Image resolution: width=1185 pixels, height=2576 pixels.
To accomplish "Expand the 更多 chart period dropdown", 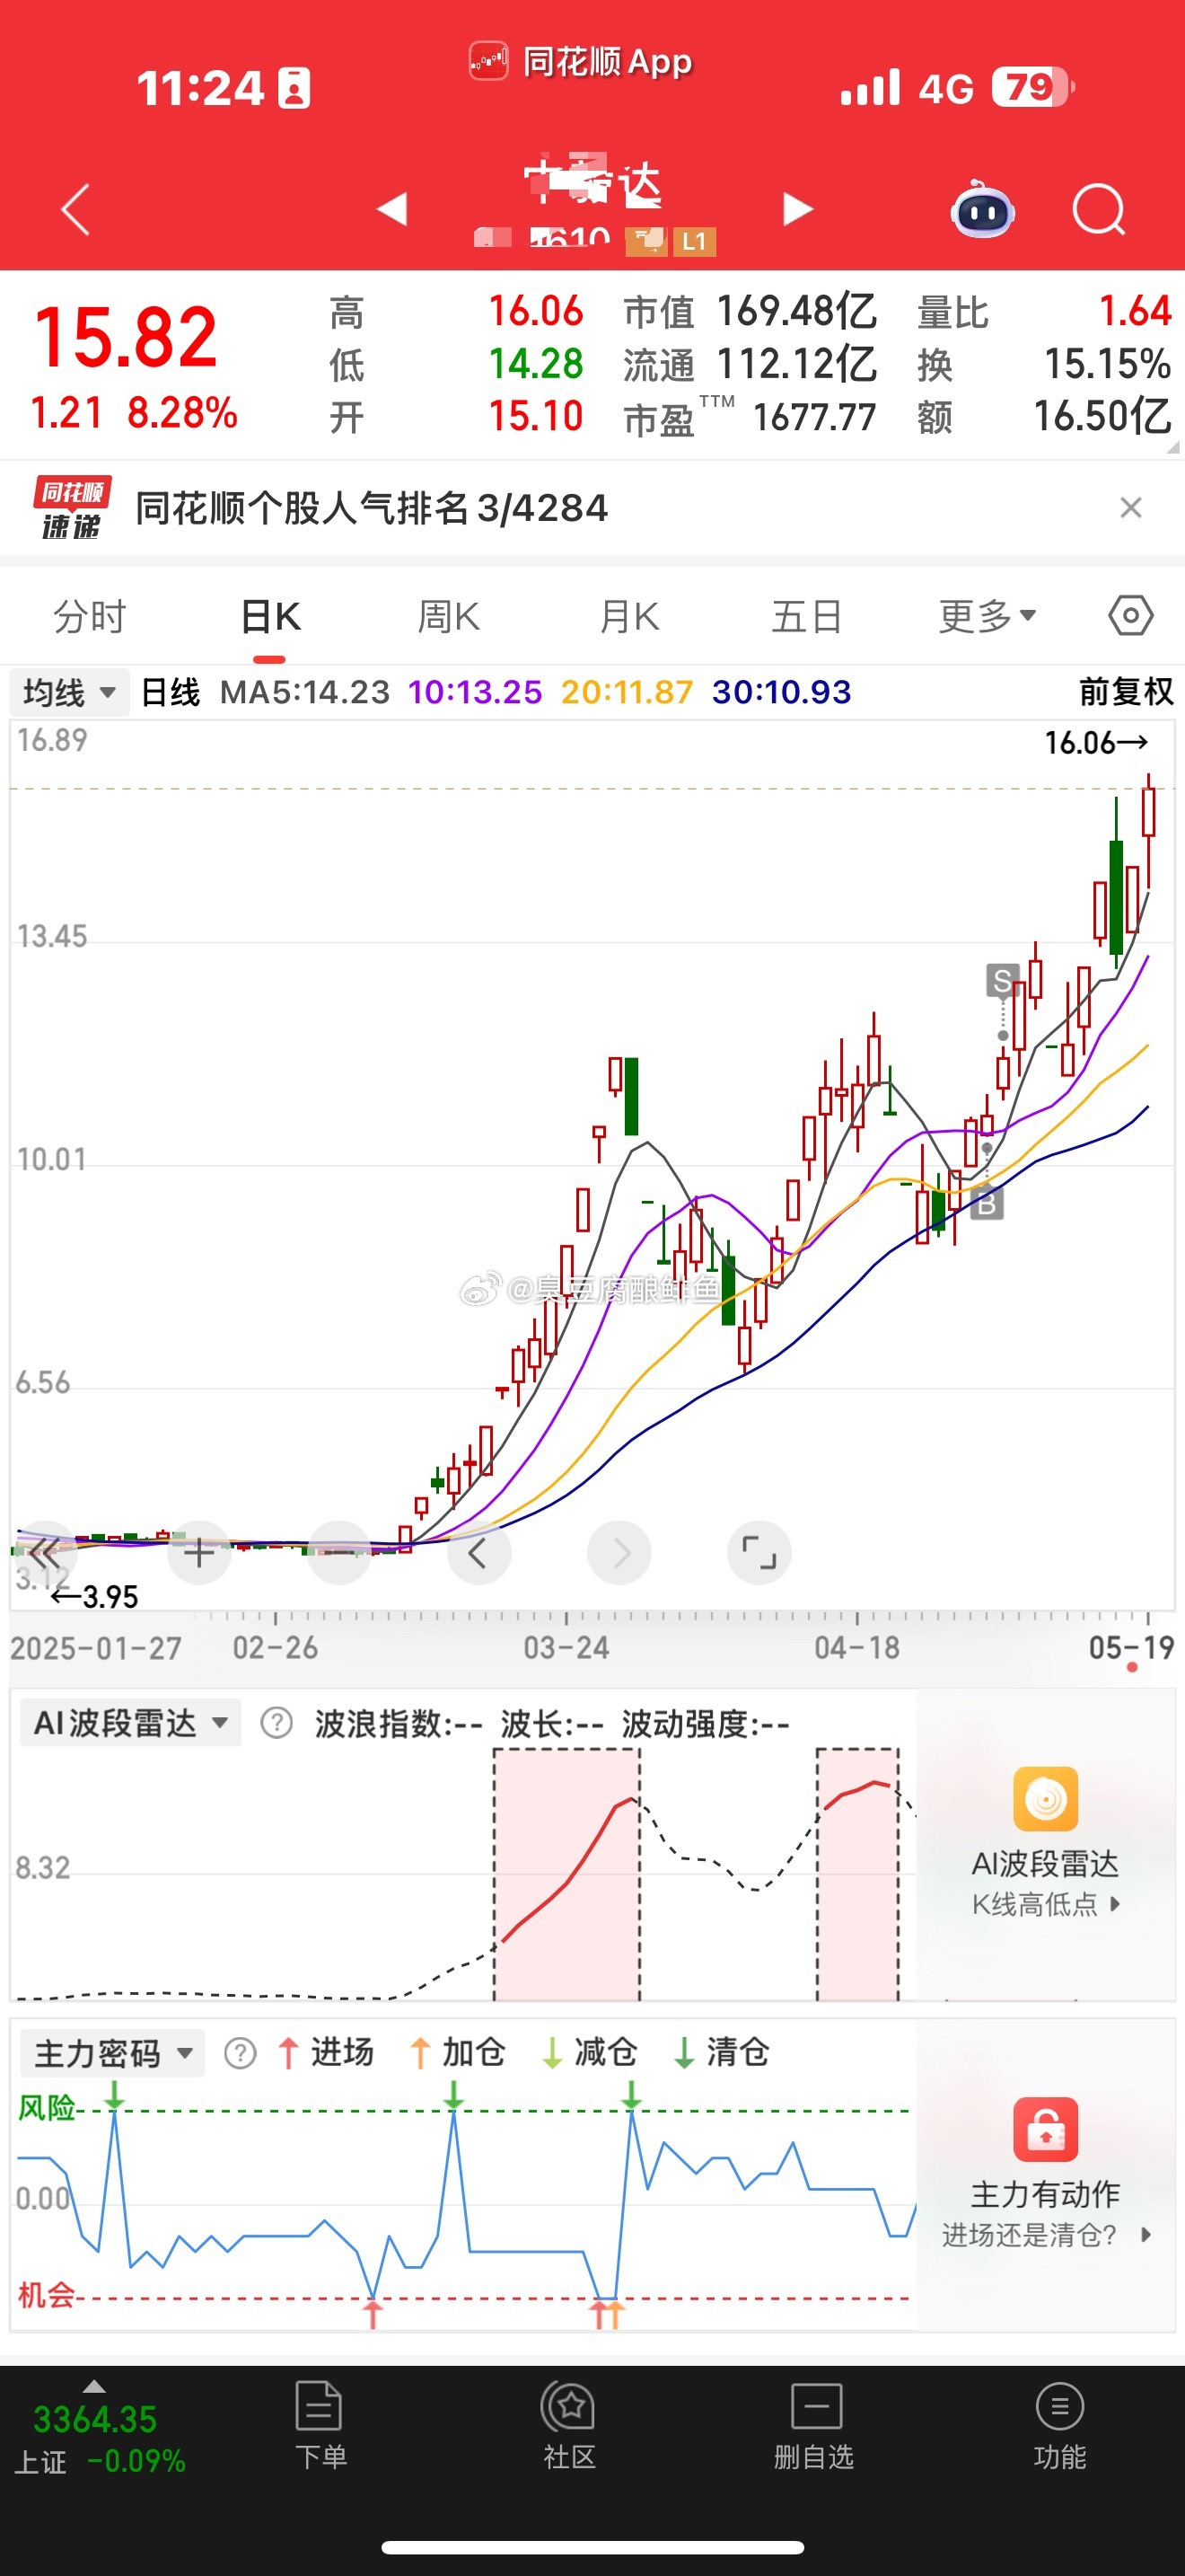I will 987,617.
